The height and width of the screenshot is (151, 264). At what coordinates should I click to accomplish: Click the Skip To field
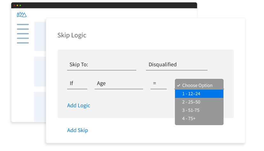tap(101, 65)
